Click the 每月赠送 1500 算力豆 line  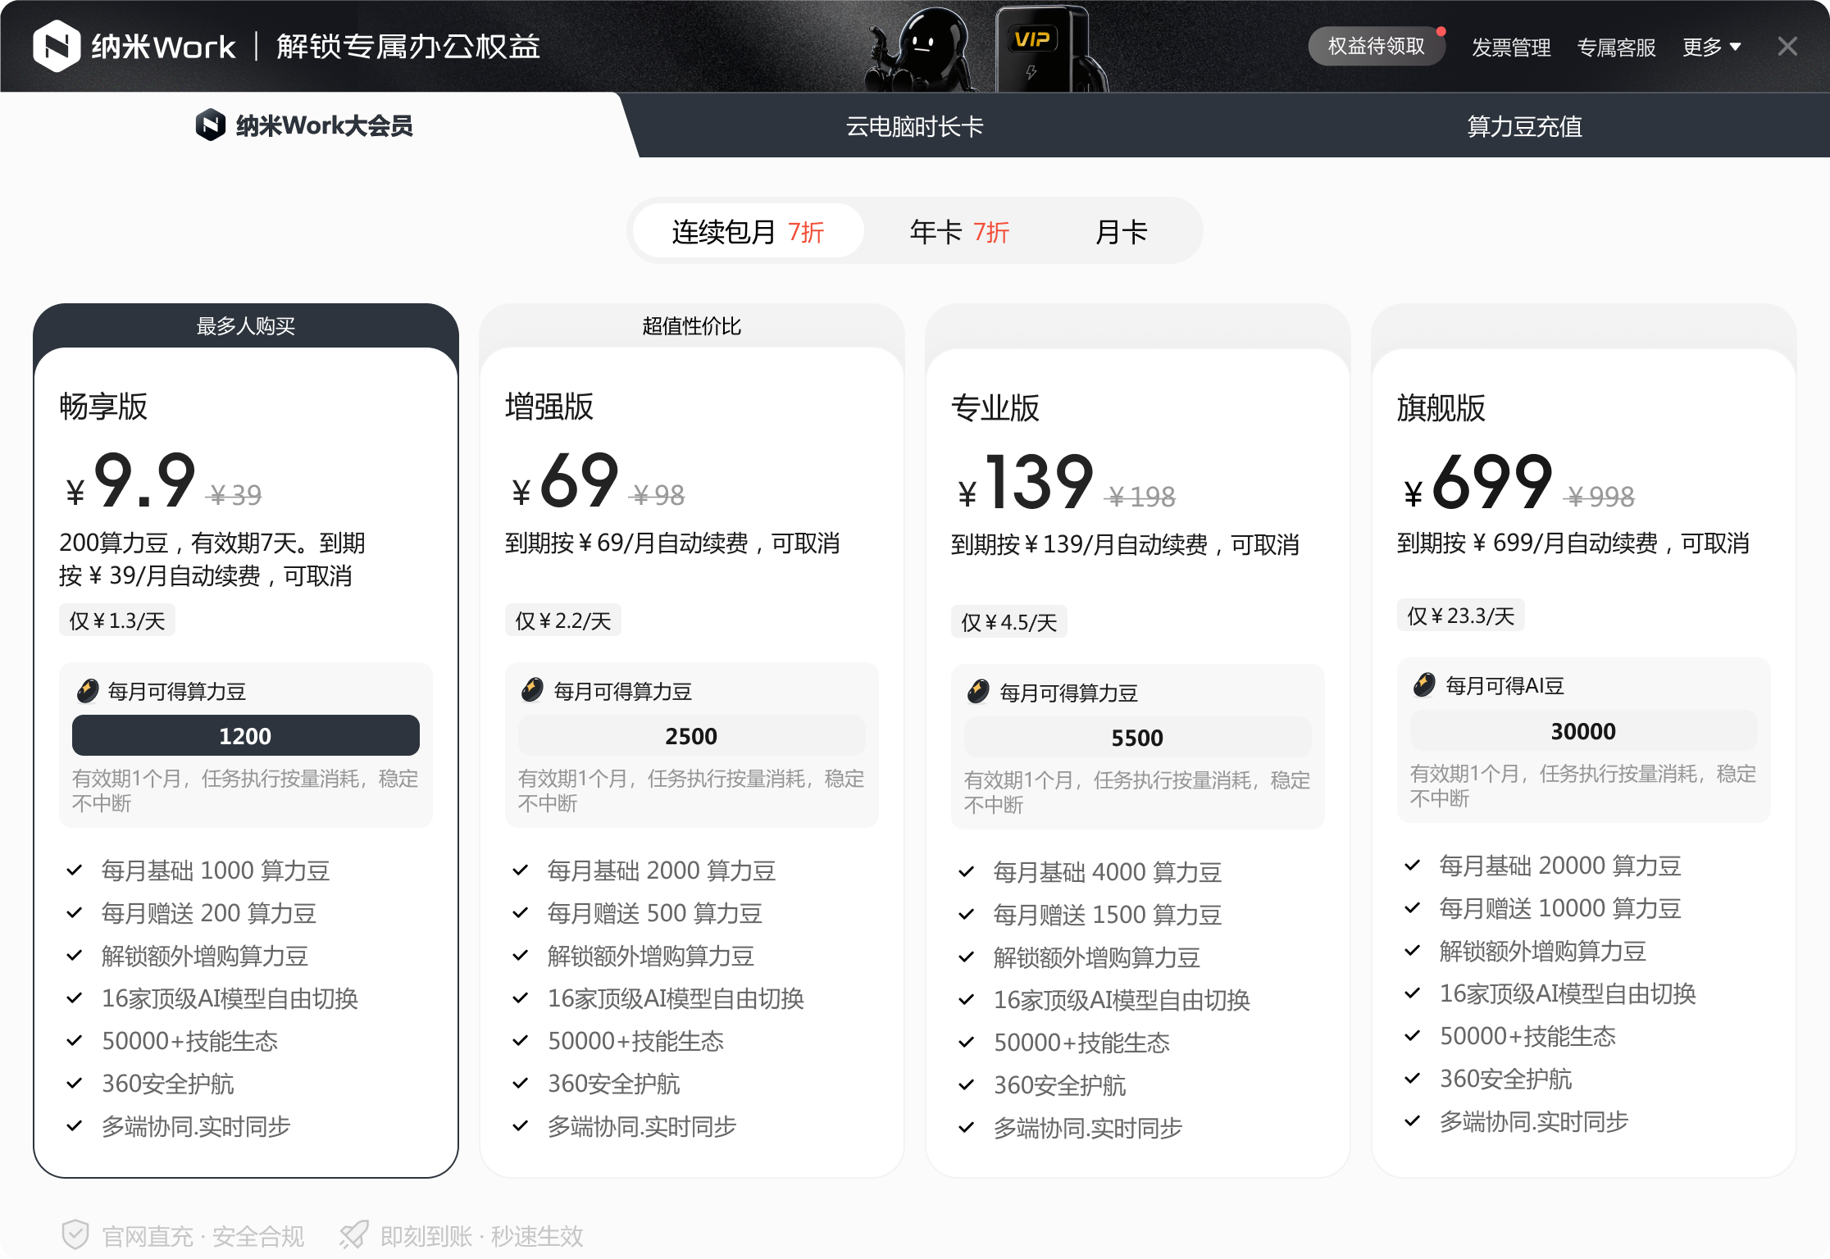tap(1108, 915)
